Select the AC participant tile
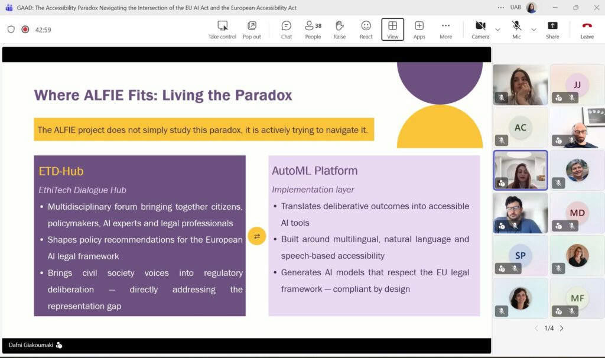This screenshot has height=358, width=605. (521, 127)
